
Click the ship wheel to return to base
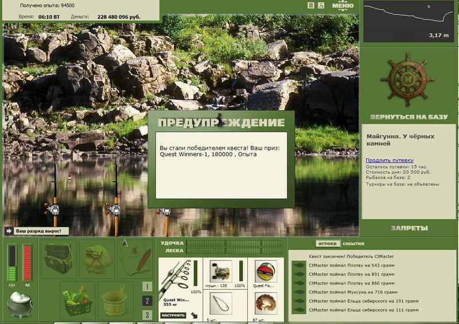[408, 79]
